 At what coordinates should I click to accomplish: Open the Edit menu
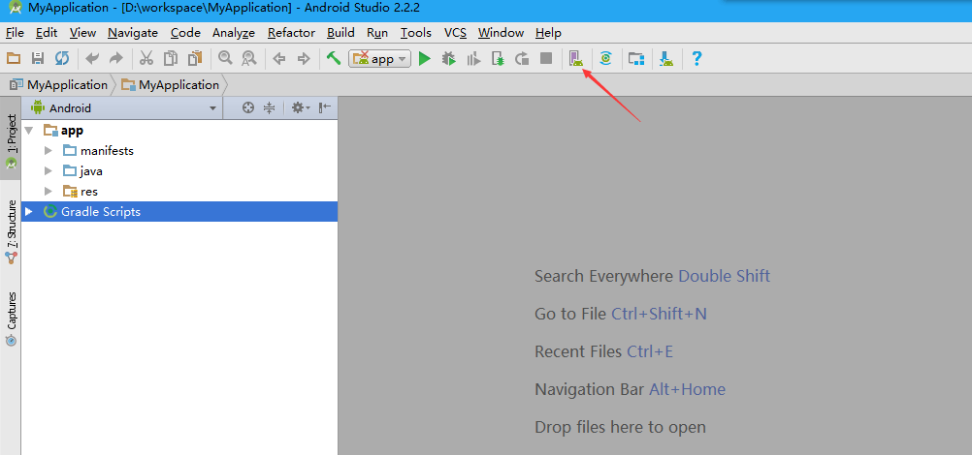point(47,33)
